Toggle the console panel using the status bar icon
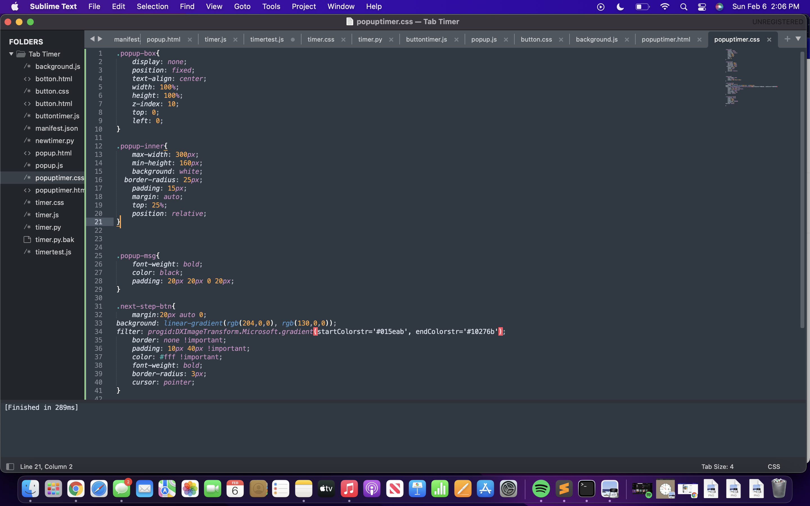 (10, 466)
